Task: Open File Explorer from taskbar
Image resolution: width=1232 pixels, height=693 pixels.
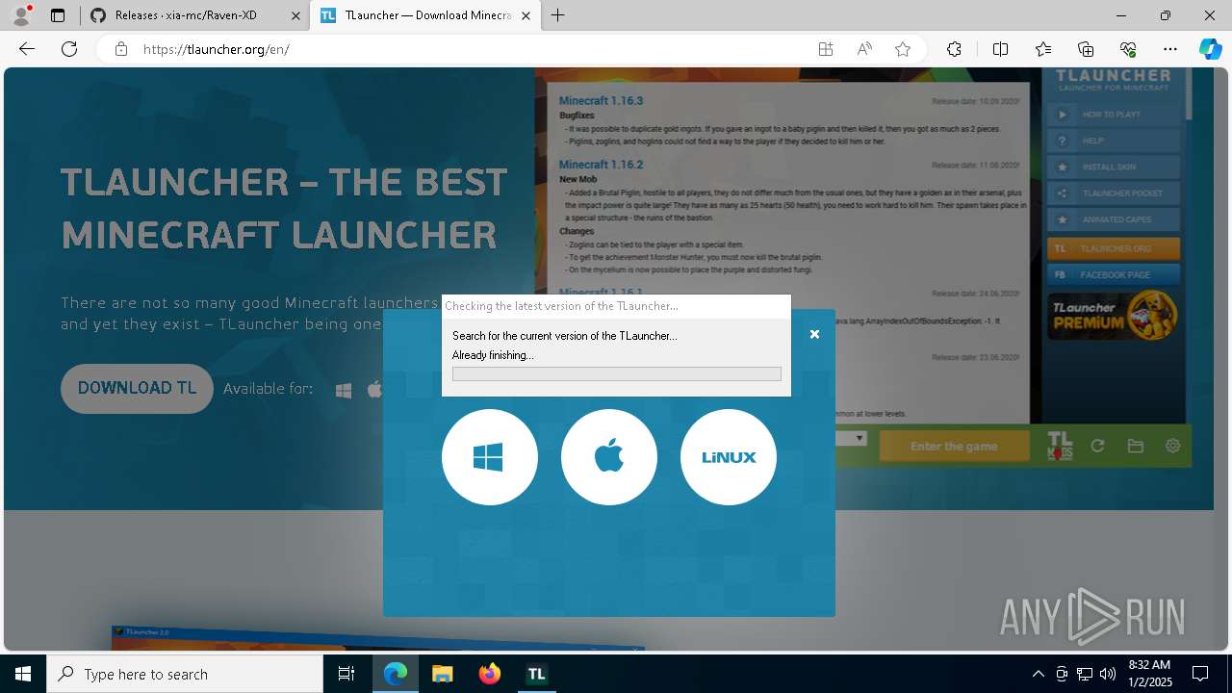Action: point(442,674)
